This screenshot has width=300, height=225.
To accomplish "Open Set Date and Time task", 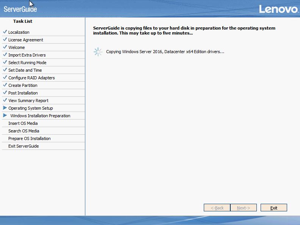I will pyautogui.click(x=44, y=70).
